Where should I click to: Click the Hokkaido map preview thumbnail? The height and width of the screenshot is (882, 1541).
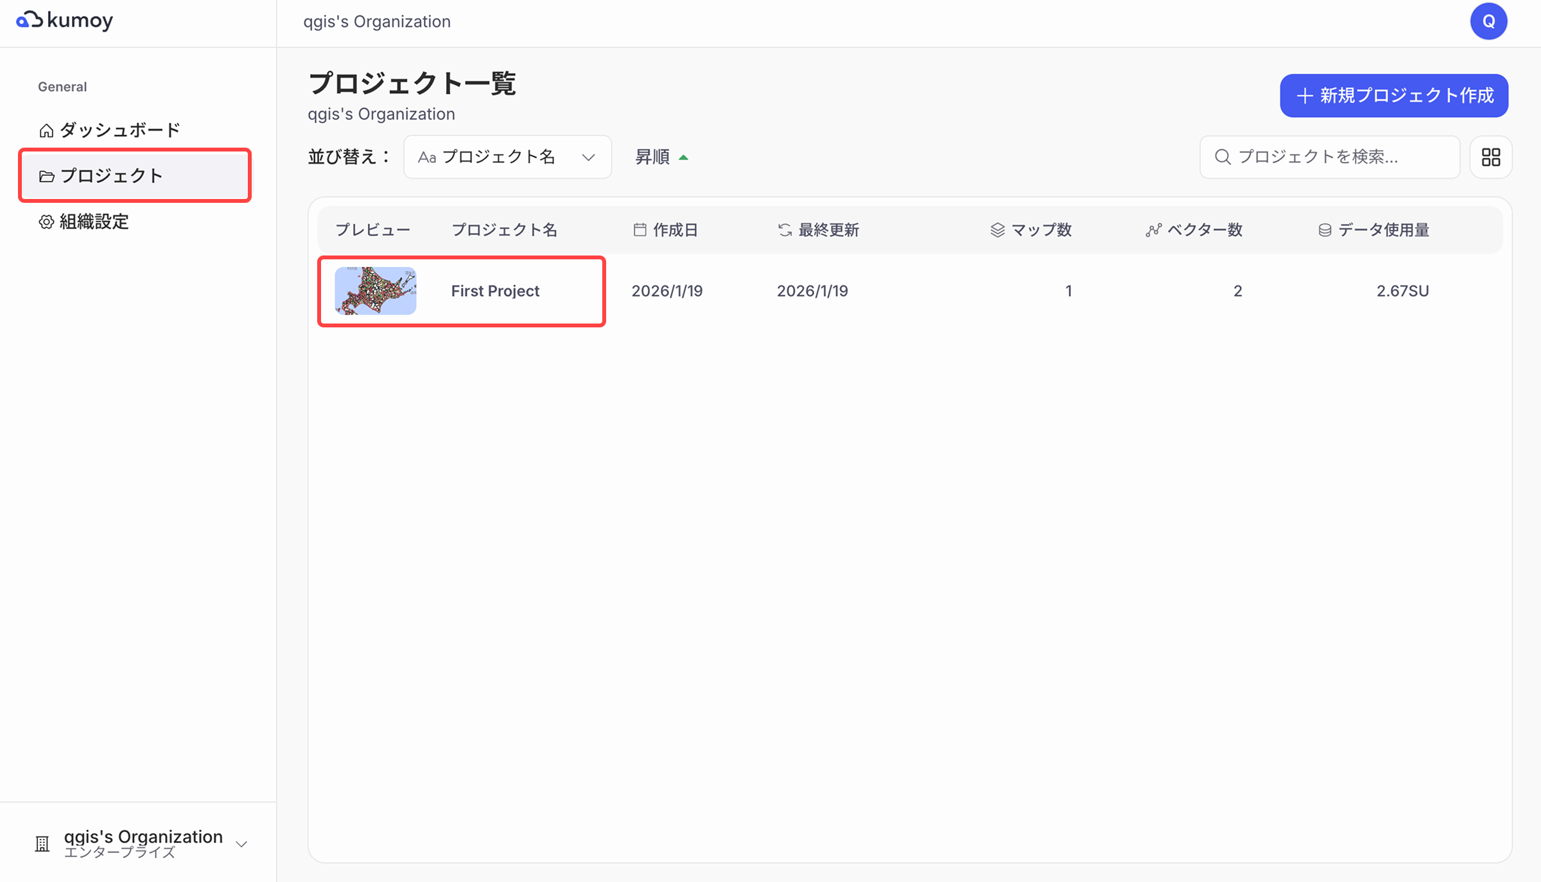[376, 291]
